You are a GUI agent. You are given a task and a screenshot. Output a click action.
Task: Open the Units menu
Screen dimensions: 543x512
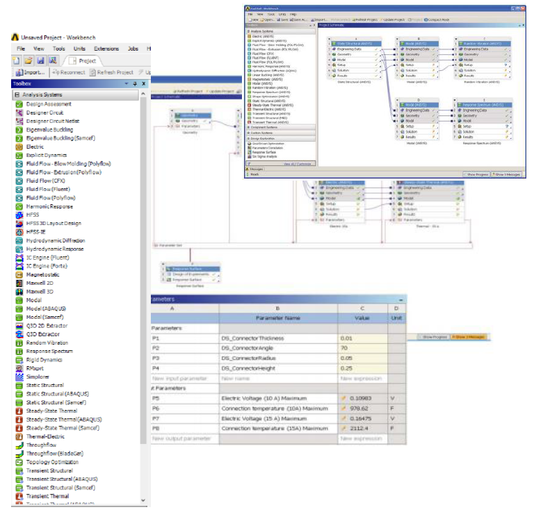point(79,49)
